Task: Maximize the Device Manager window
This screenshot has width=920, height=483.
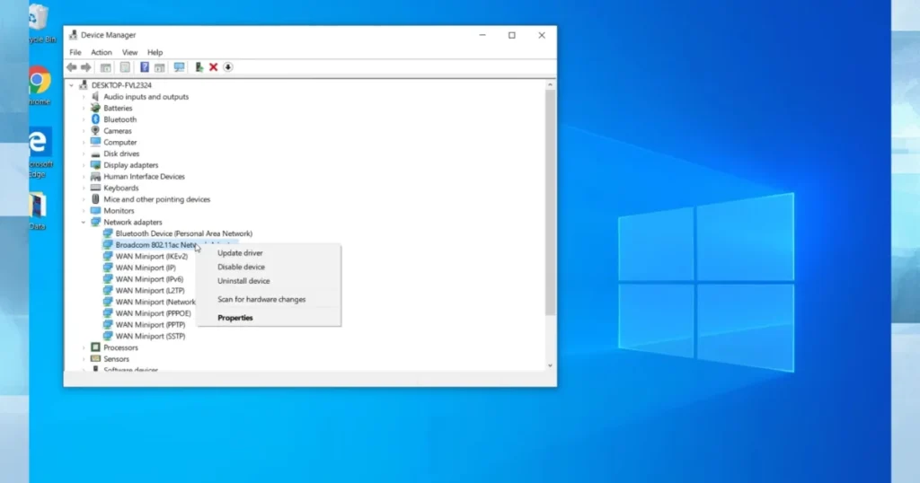Action: 511,35
